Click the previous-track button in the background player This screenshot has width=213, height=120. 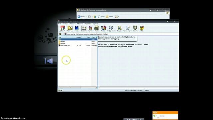pos(49,61)
